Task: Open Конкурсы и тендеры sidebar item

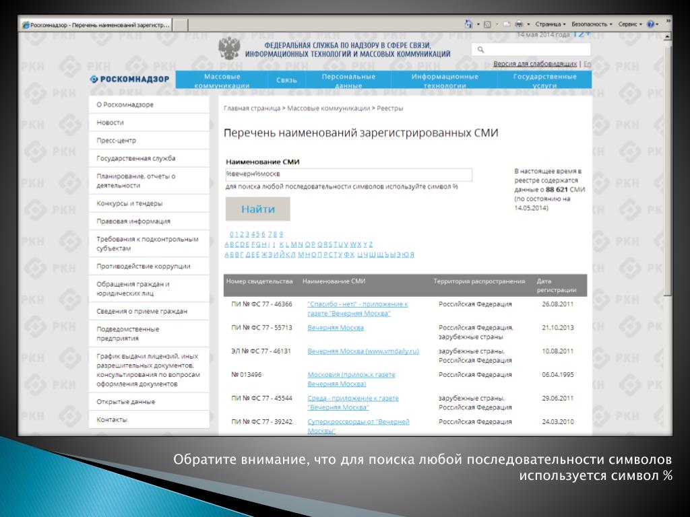Action: point(149,203)
